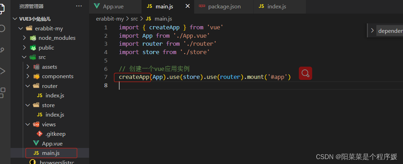Collapse the views folder chevron
The width and height of the screenshot is (403, 164).
click(28, 124)
